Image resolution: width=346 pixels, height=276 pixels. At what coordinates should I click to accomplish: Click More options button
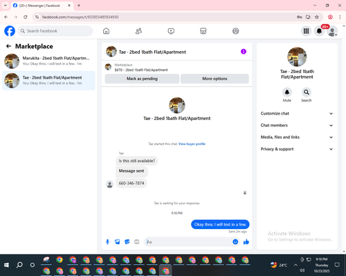[215, 79]
